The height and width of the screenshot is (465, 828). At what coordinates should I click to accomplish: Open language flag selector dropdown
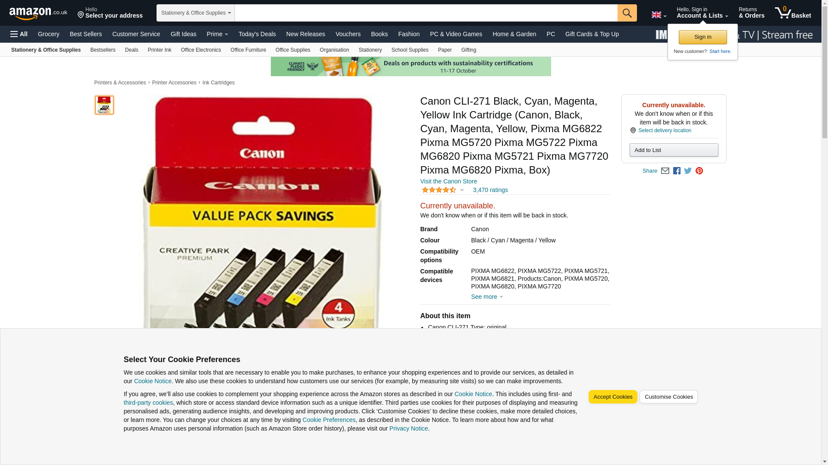[x=659, y=15]
